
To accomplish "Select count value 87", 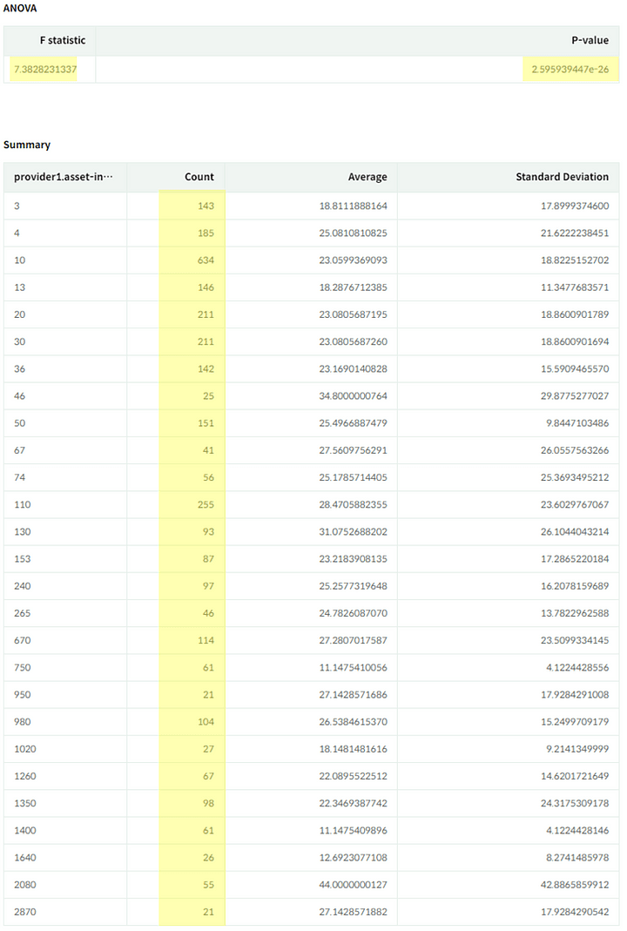I will pos(208,559).
